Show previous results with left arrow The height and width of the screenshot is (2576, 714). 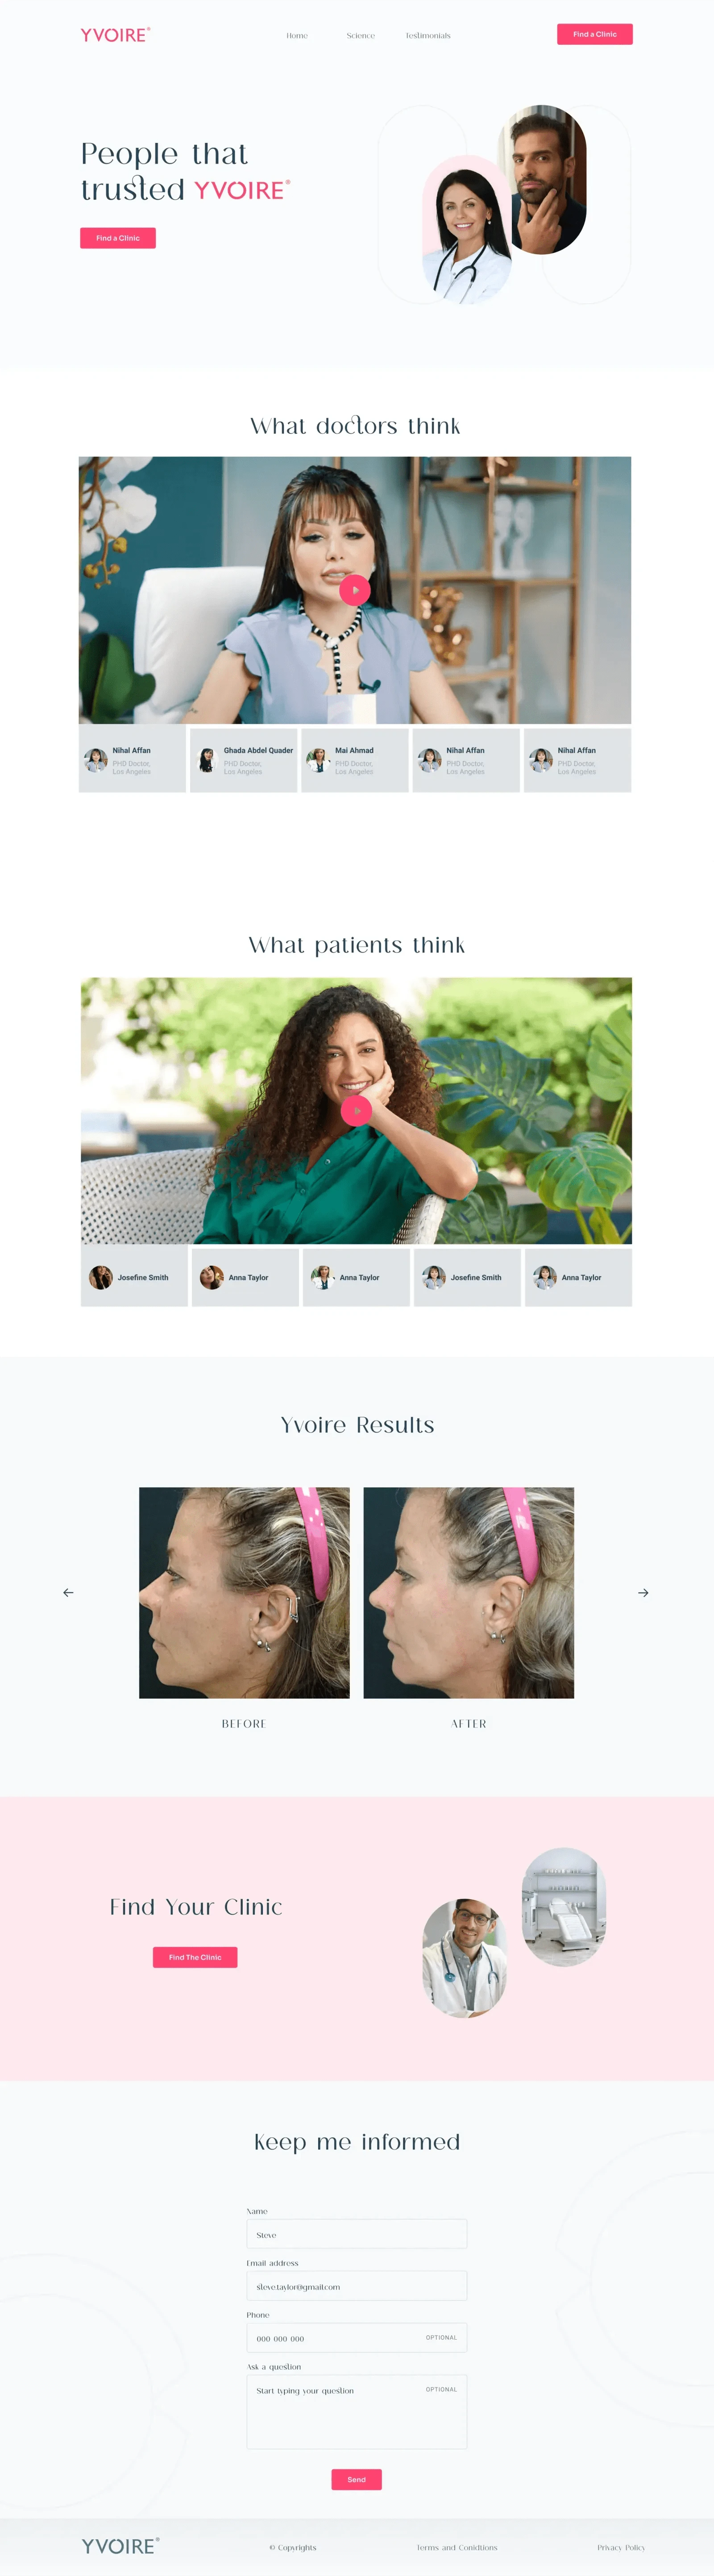(68, 1592)
